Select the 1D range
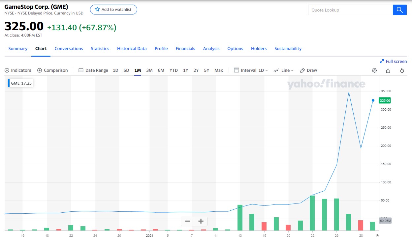This screenshot has width=412, height=242. click(x=115, y=70)
